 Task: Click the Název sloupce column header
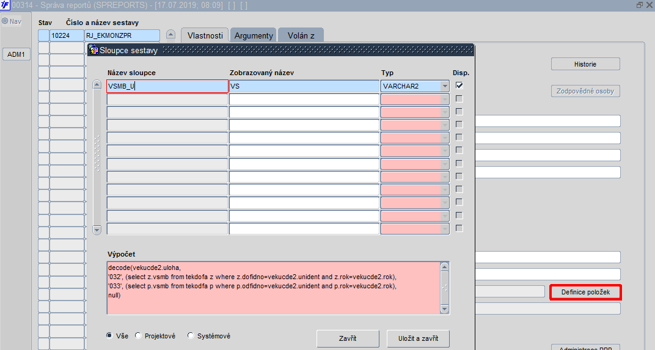click(131, 73)
